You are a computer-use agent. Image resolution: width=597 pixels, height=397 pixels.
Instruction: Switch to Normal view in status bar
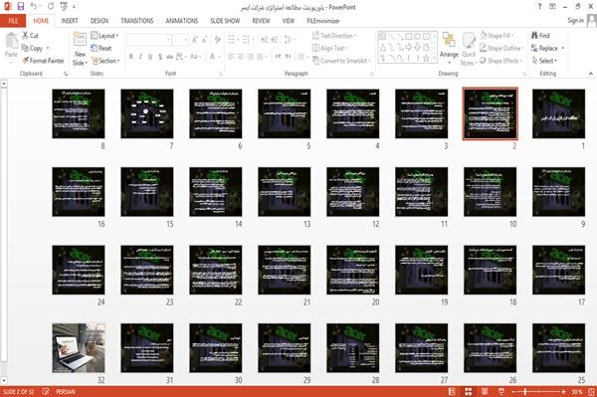pyautogui.click(x=452, y=391)
